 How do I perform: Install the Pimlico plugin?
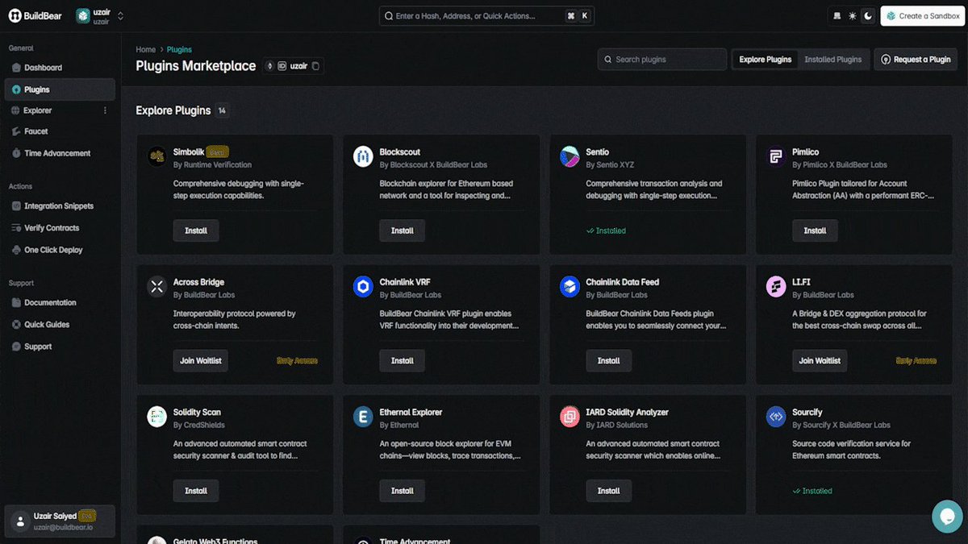click(815, 230)
